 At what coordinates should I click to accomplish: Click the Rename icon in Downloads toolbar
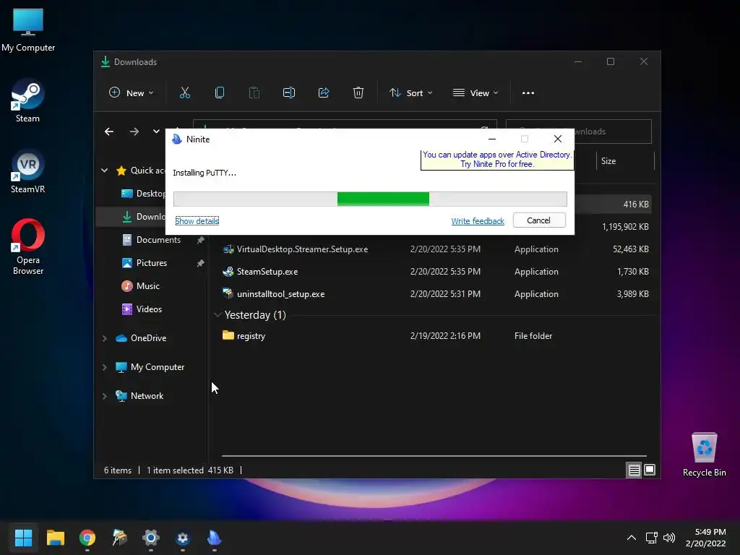tap(289, 93)
